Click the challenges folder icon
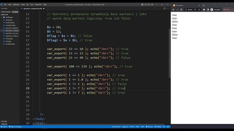Screen dimensions: 234x131 click(4, 17)
